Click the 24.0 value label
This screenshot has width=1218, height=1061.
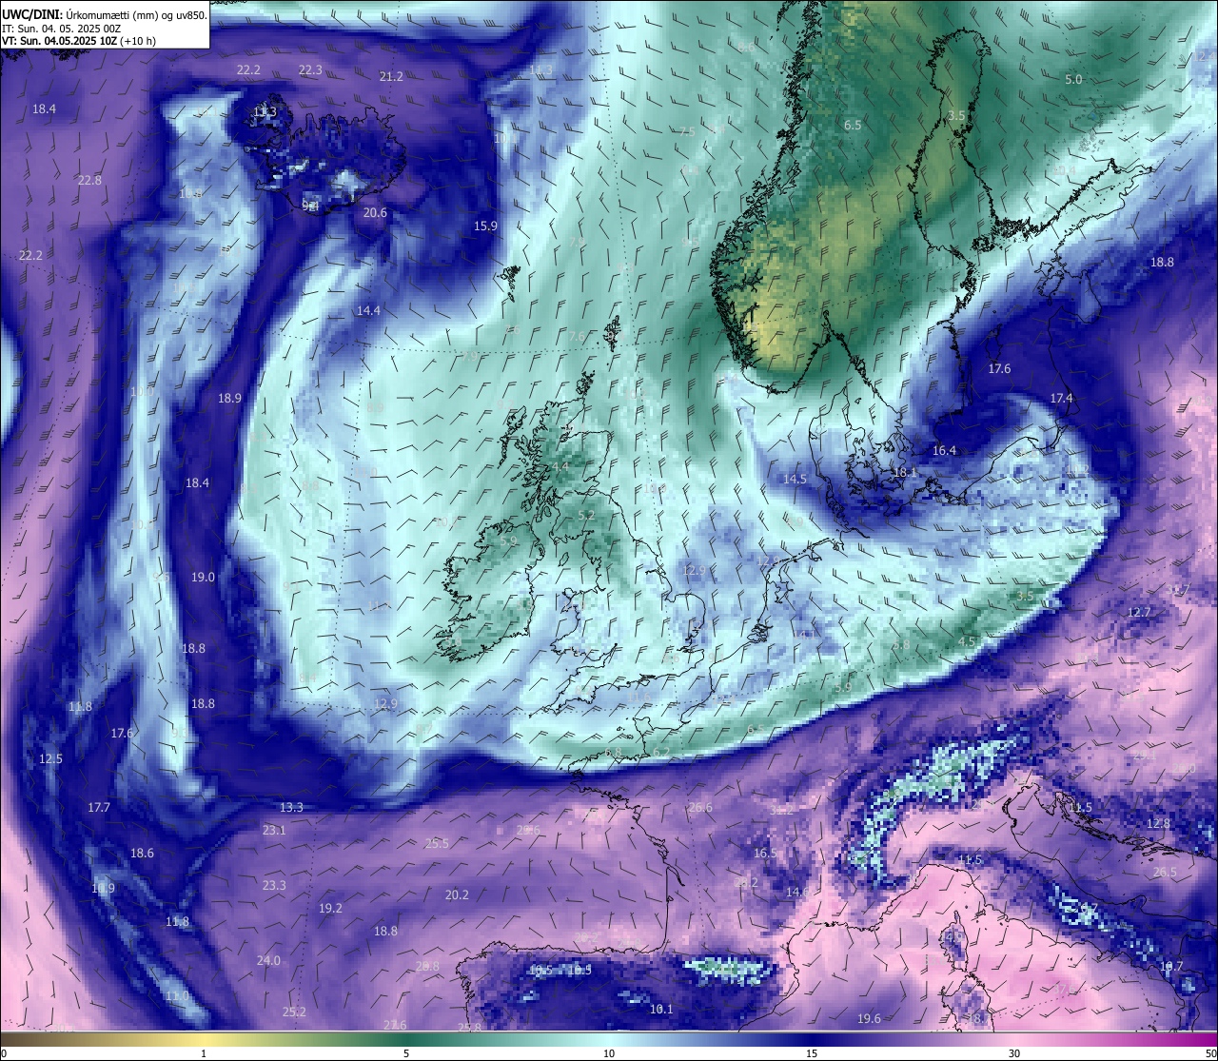coord(268,960)
